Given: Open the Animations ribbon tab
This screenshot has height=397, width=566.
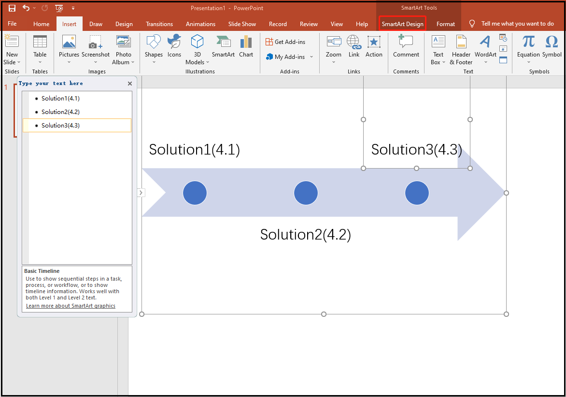Looking at the screenshot, I should point(200,23).
